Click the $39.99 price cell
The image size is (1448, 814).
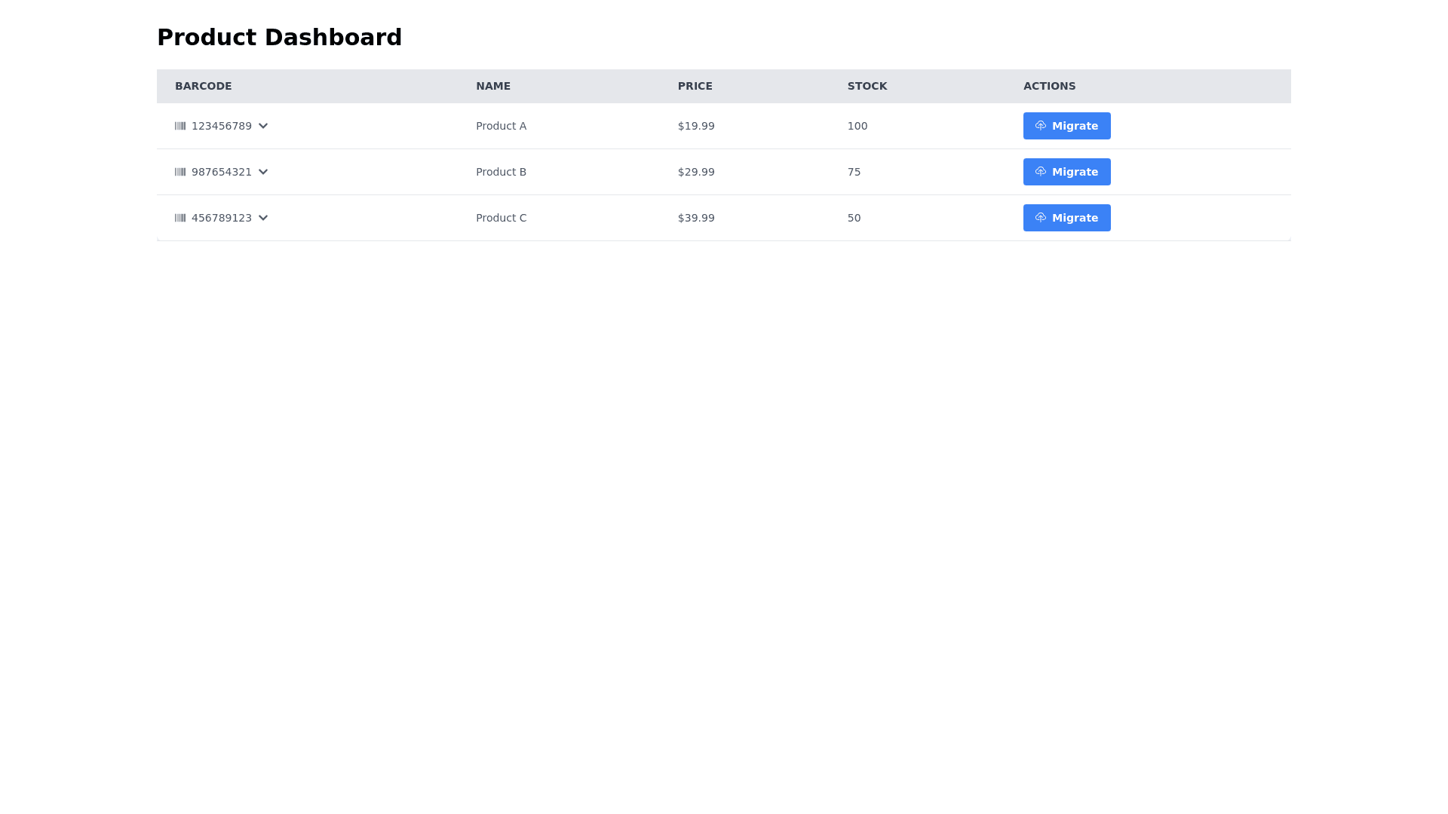[x=695, y=218]
